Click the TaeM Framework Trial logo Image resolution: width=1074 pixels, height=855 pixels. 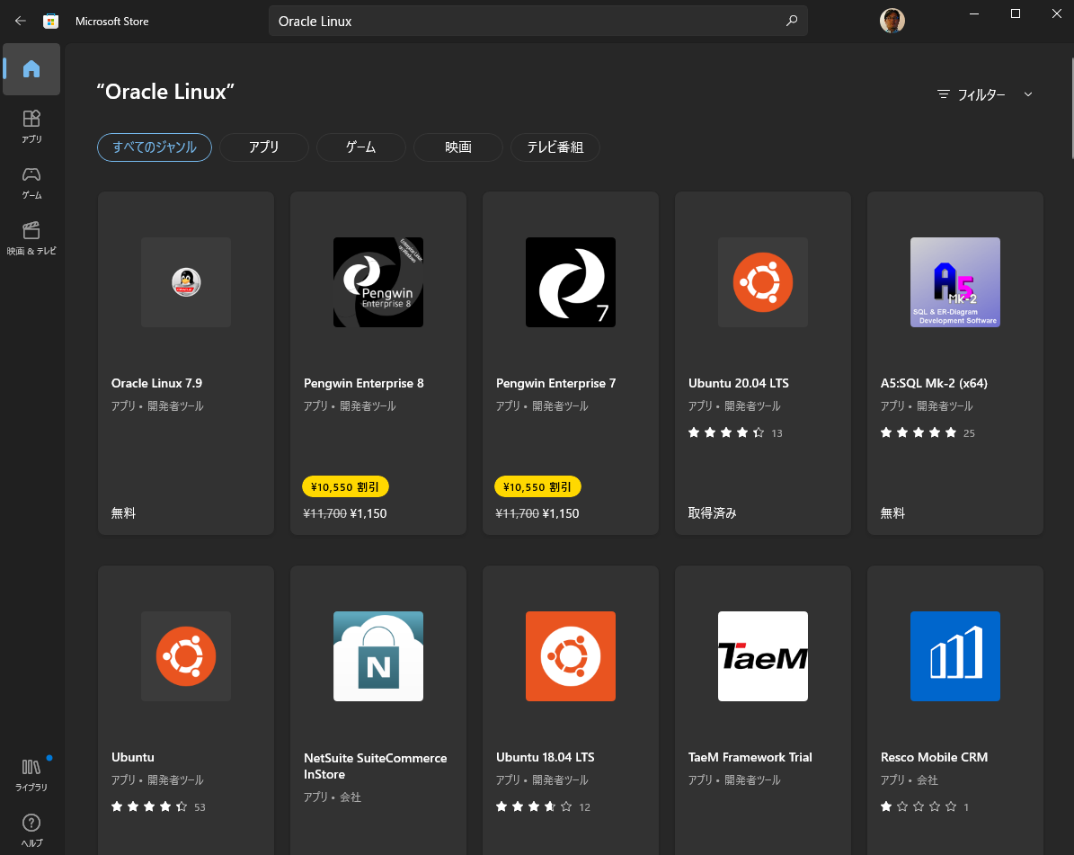click(x=763, y=656)
